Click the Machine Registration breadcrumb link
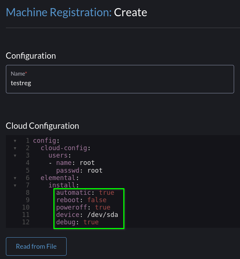Screen dimensions: 240x259 [59, 13]
